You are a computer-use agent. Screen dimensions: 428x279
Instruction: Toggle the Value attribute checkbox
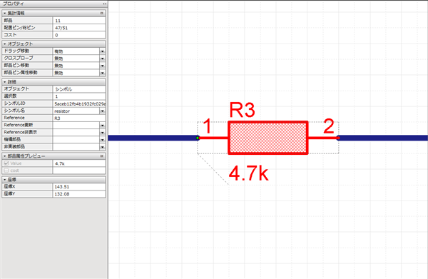[6, 163]
